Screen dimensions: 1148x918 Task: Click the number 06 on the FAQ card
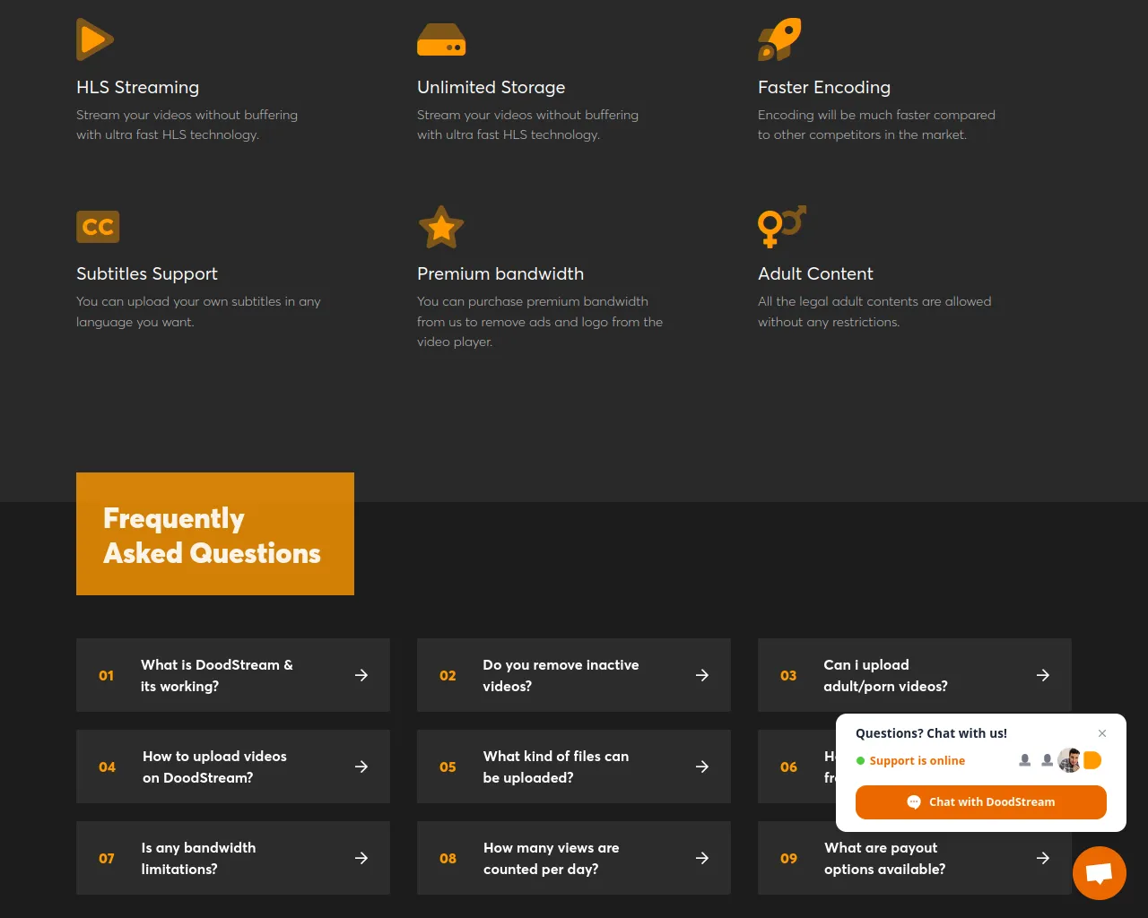pos(788,766)
